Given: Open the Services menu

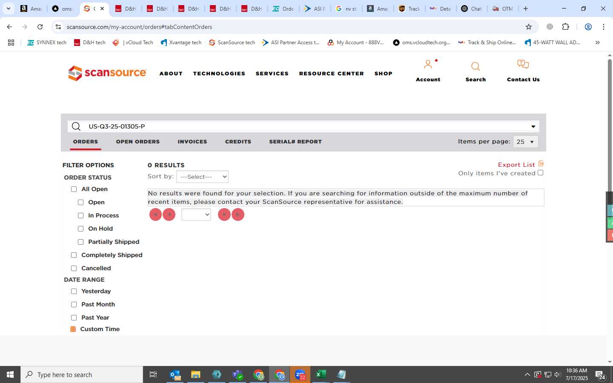Looking at the screenshot, I should point(272,74).
